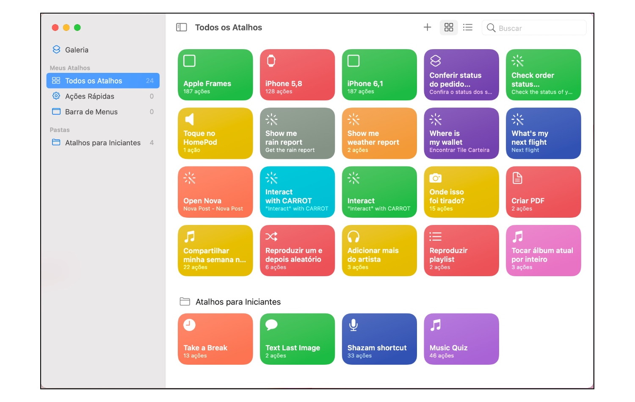
Task: Click the gear icon beside Ações Rápidas
Action: coord(56,96)
